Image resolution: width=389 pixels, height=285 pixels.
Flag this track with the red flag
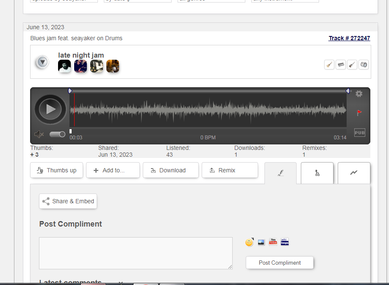(359, 113)
